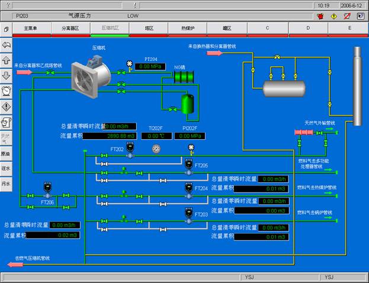Go back with the curved arrow icon
This screenshot has width=369, height=283.
tap(6, 44)
